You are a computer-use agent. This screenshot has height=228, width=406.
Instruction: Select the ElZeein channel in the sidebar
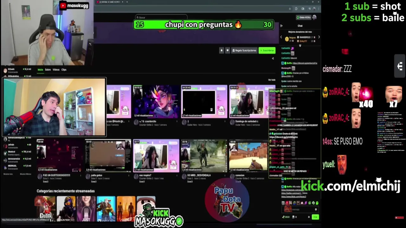tap(17, 70)
